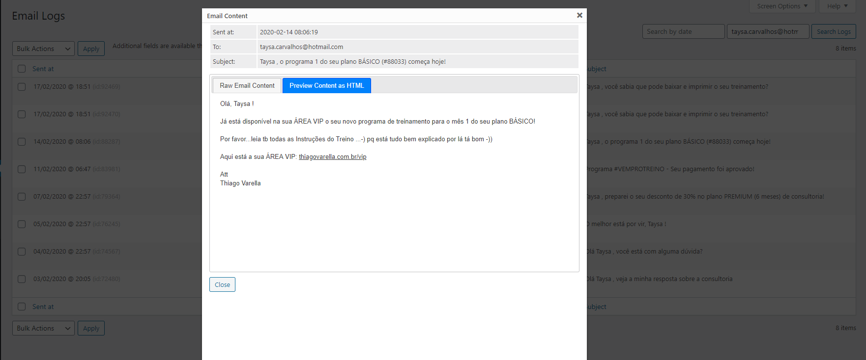
Task: Click the 'resposta sobre a consultoria' subject
Action: point(660,279)
